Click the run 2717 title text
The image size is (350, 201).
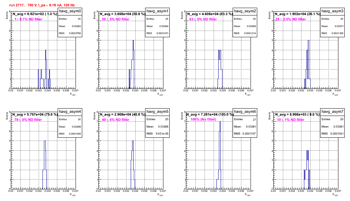(42, 5)
